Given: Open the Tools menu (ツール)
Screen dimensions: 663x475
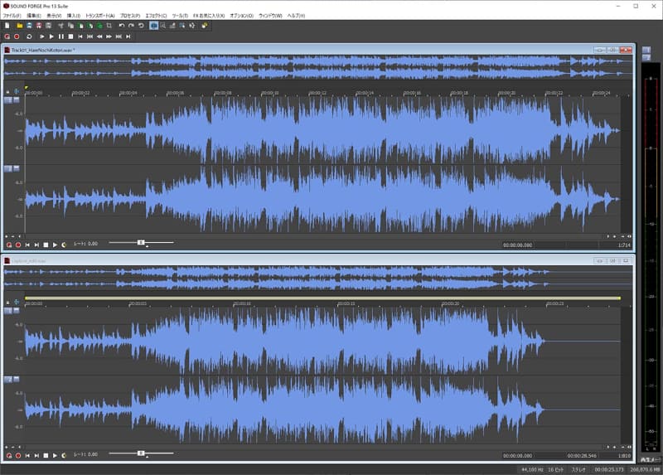Looking at the screenshot, I should coord(180,16).
